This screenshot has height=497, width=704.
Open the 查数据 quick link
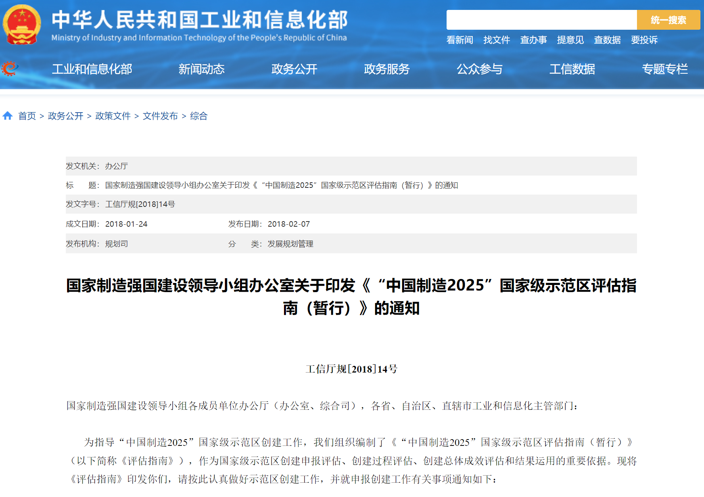[x=607, y=40]
